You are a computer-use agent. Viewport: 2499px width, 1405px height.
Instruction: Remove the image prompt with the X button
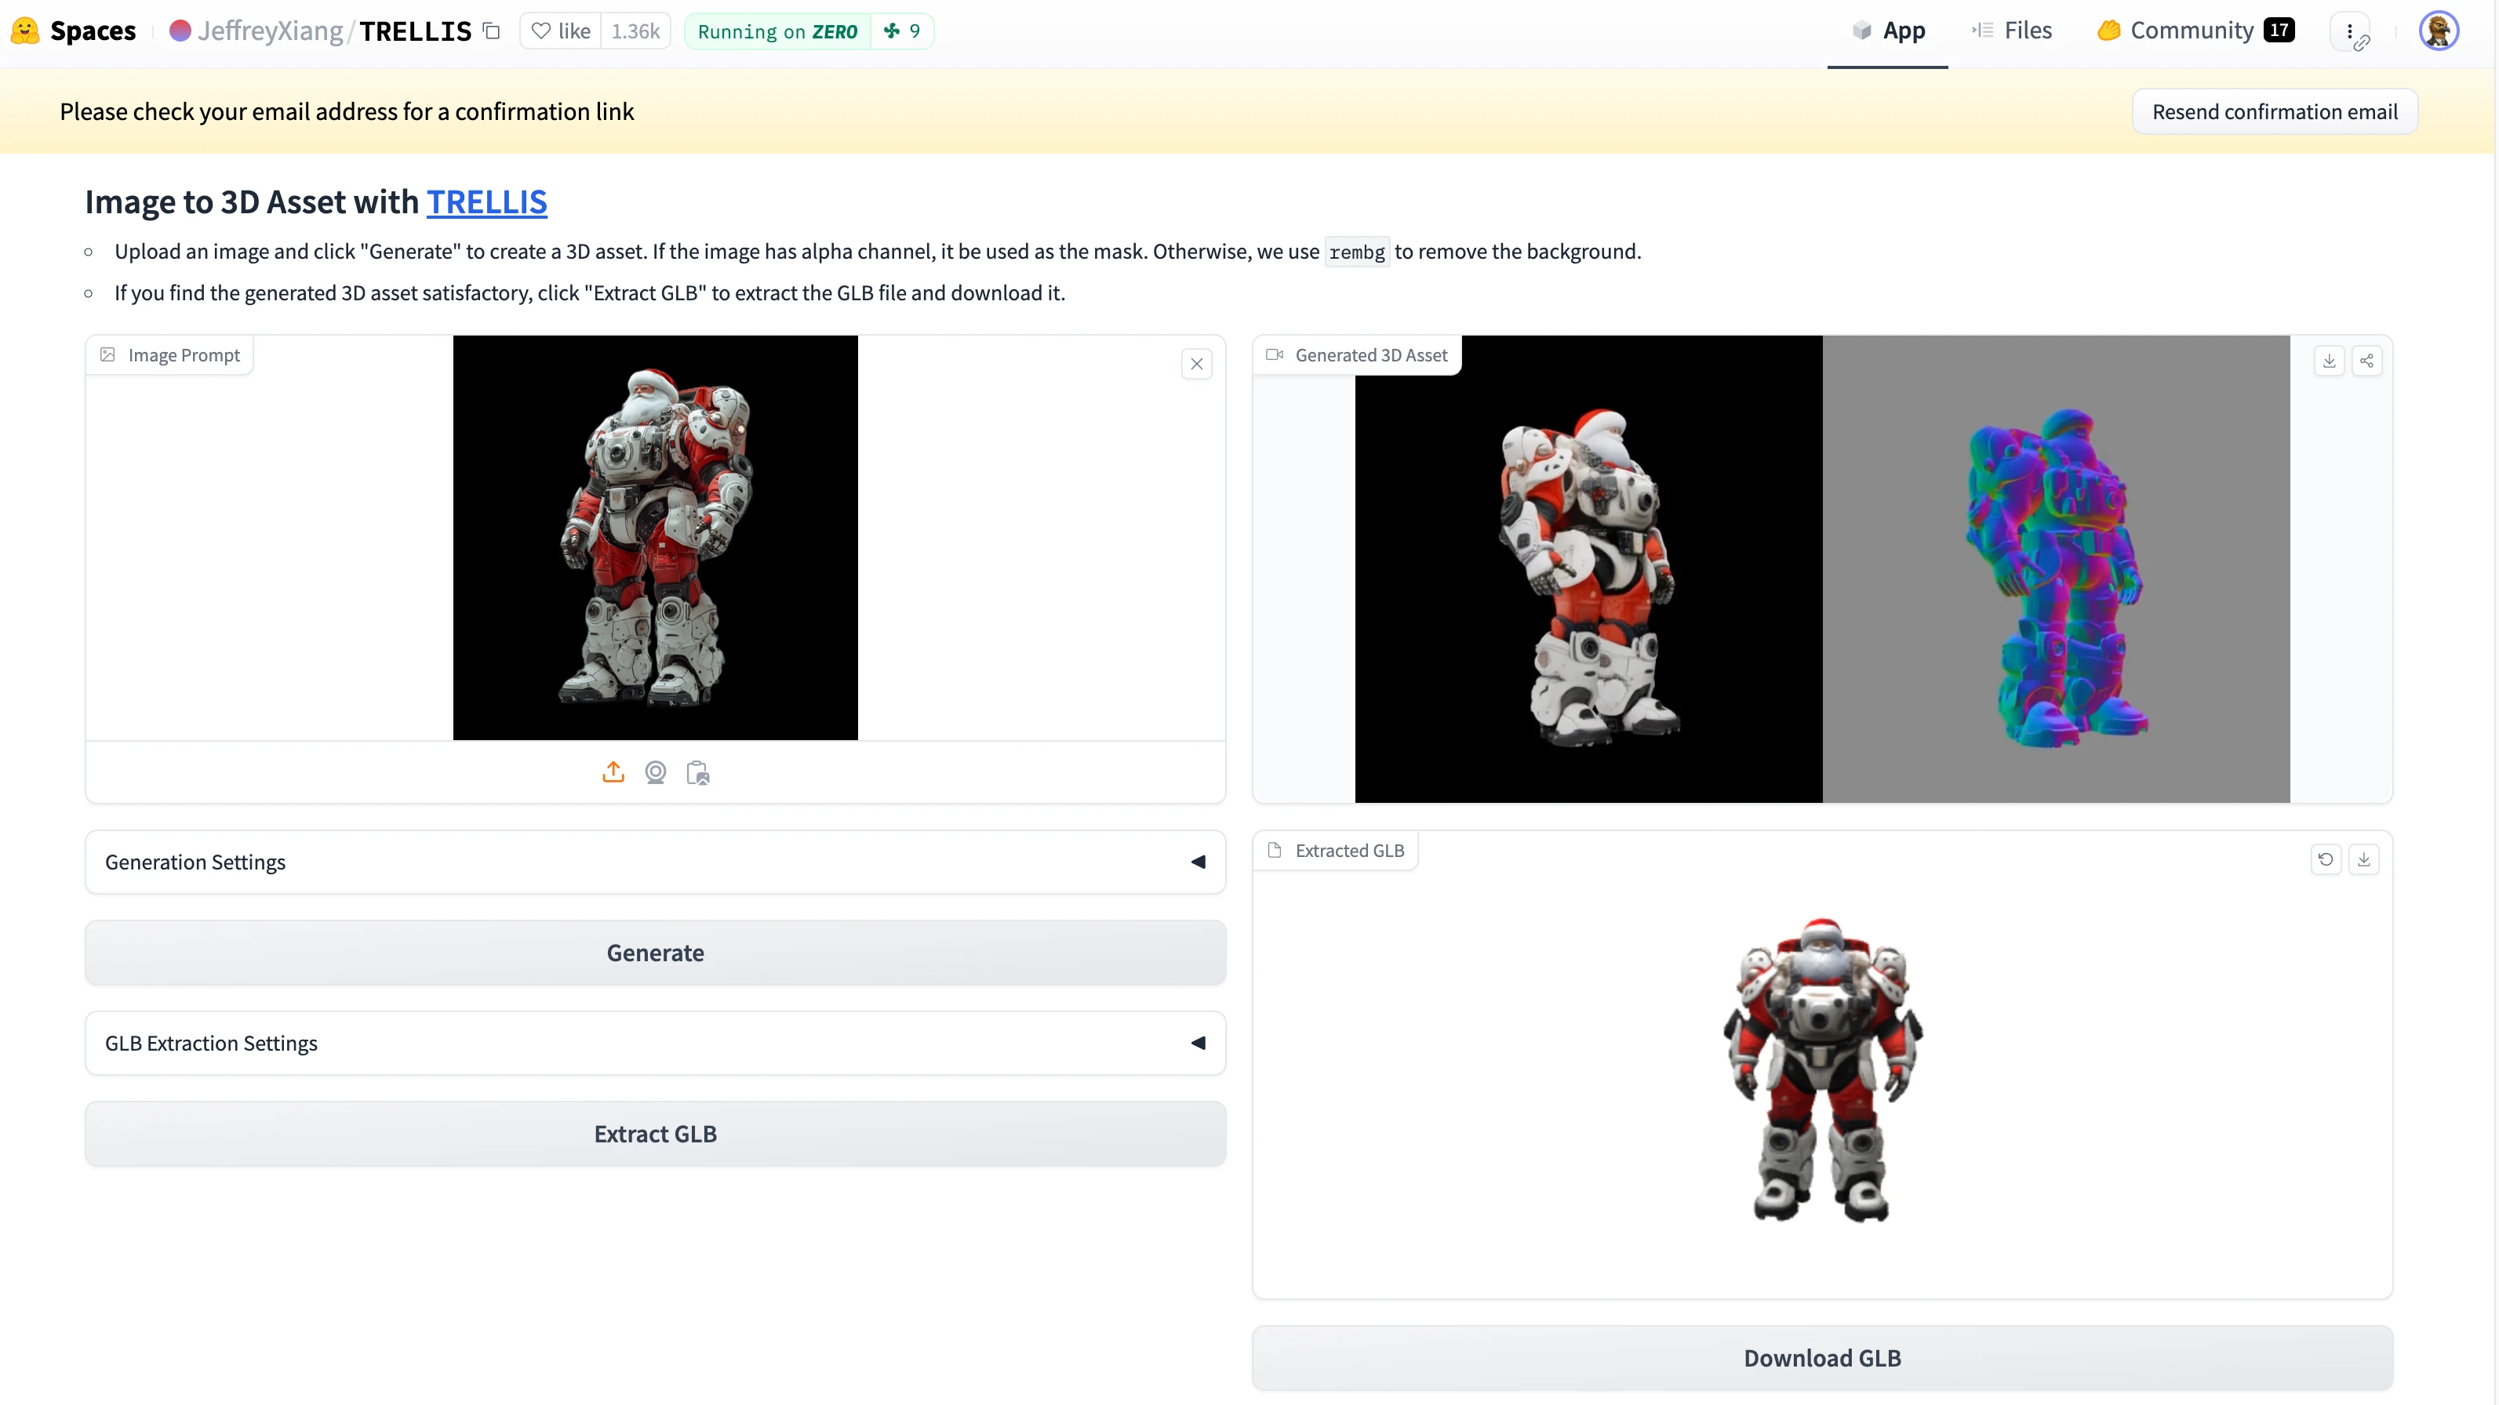point(1197,364)
